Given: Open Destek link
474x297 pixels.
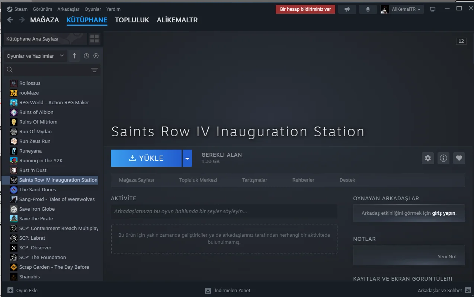Looking at the screenshot, I should pyautogui.click(x=347, y=180).
